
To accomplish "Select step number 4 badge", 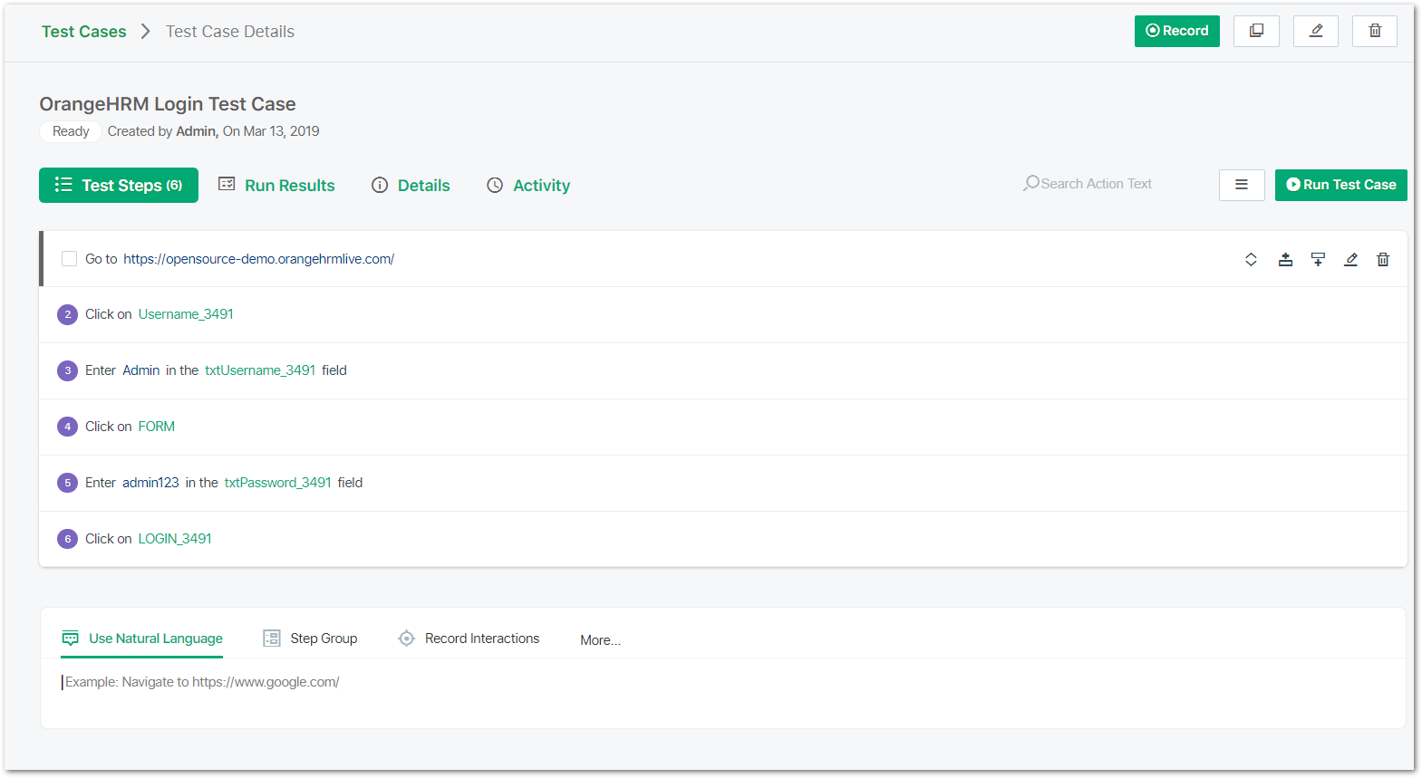I will click(67, 427).
